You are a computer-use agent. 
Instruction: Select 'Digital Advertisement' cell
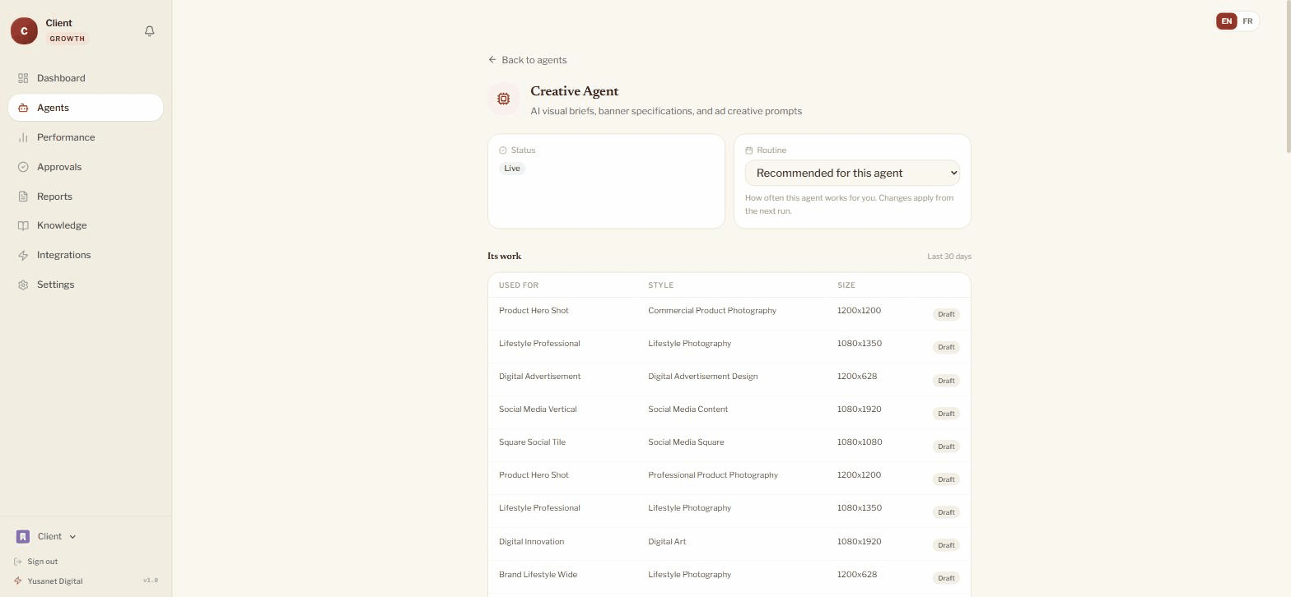(x=540, y=377)
